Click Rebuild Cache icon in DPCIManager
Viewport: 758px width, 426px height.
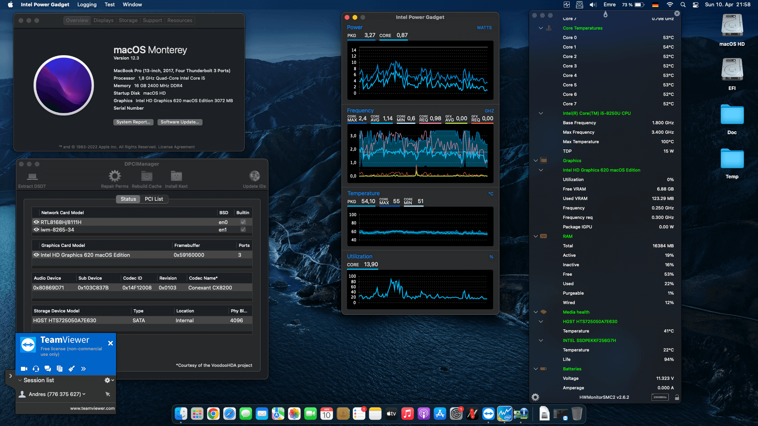point(147,176)
